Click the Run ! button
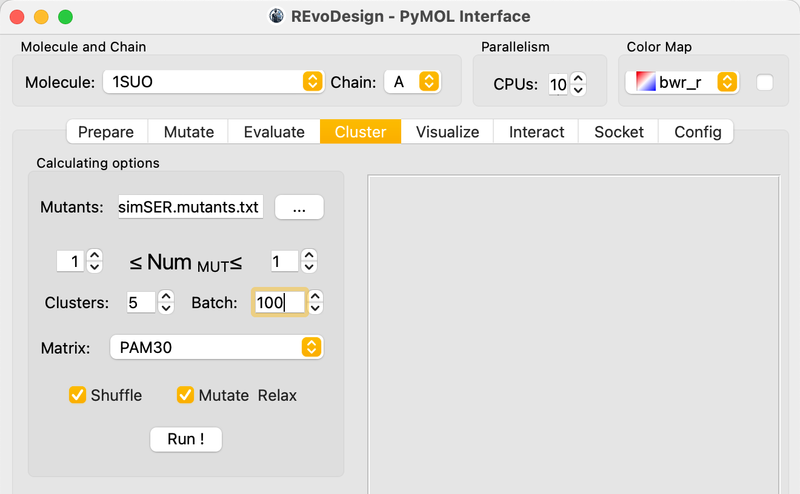The width and height of the screenshot is (800, 494). coord(186,439)
